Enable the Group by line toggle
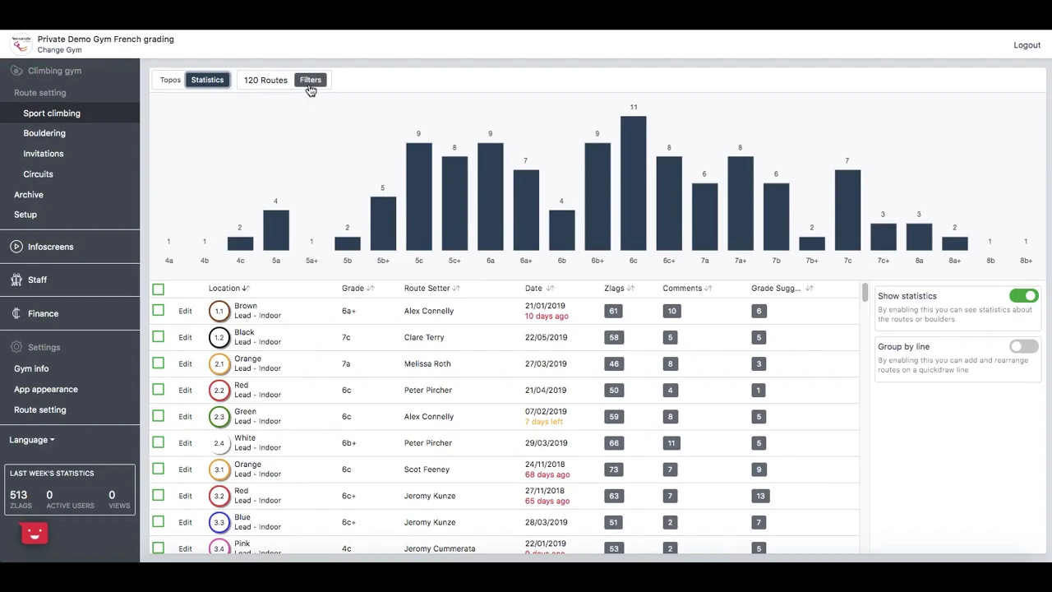Image resolution: width=1052 pixels, height=592 pixels. tap(1024, 347)
